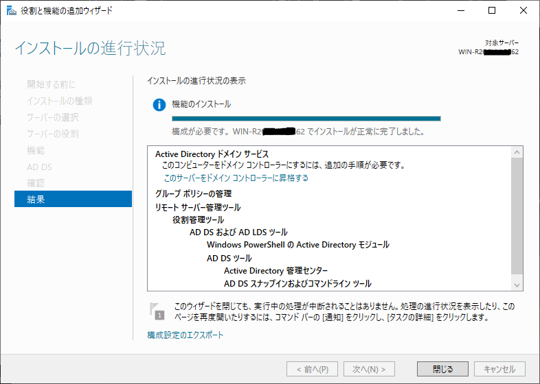Click the results list scrollbar up arrow
The width and height of the screenshot is (540, 384).
tap(517, 152)
